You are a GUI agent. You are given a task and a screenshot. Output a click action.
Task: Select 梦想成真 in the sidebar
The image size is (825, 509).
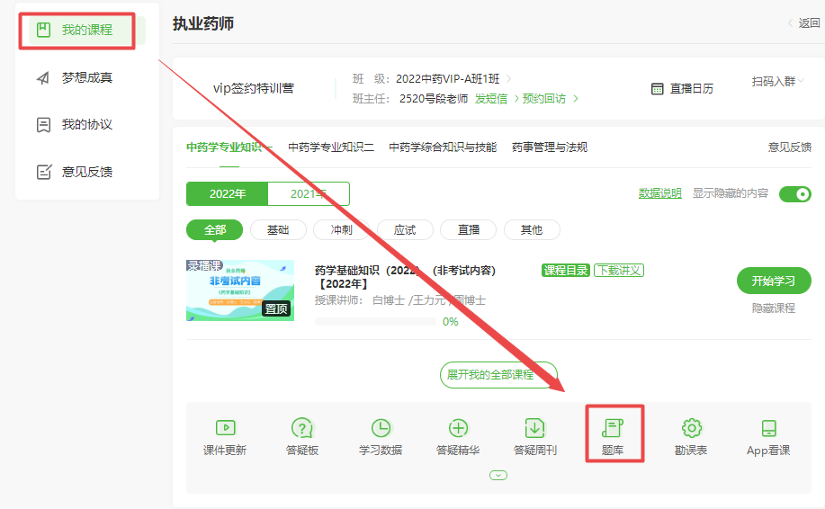[x=86, y=78]
